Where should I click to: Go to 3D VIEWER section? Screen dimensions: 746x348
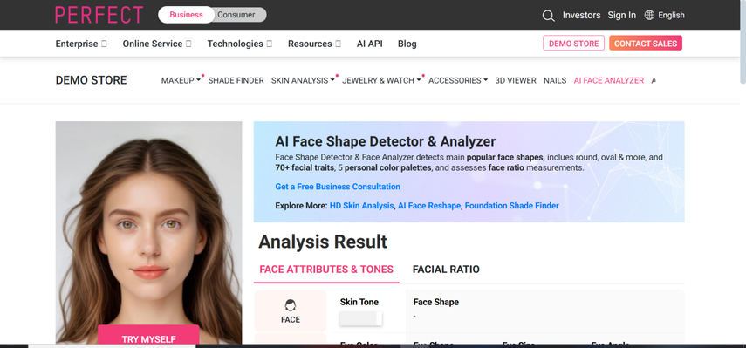coord(516,80)
